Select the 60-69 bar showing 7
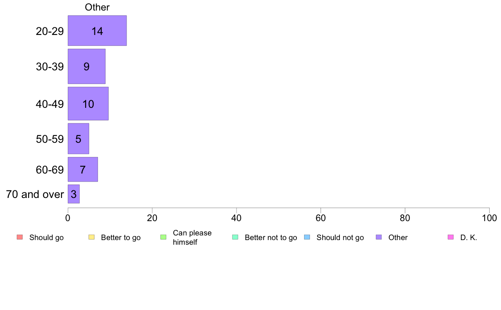 point(83,169)
